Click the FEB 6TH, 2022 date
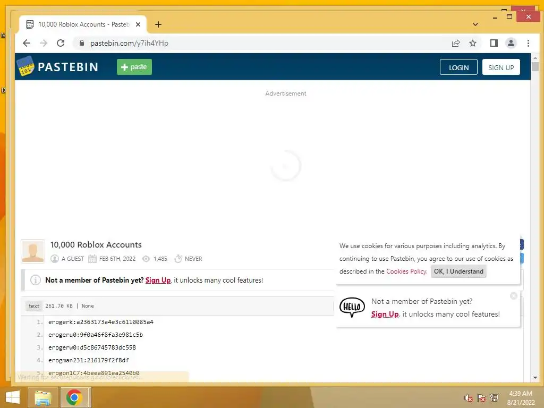 (x=117, y=259)
